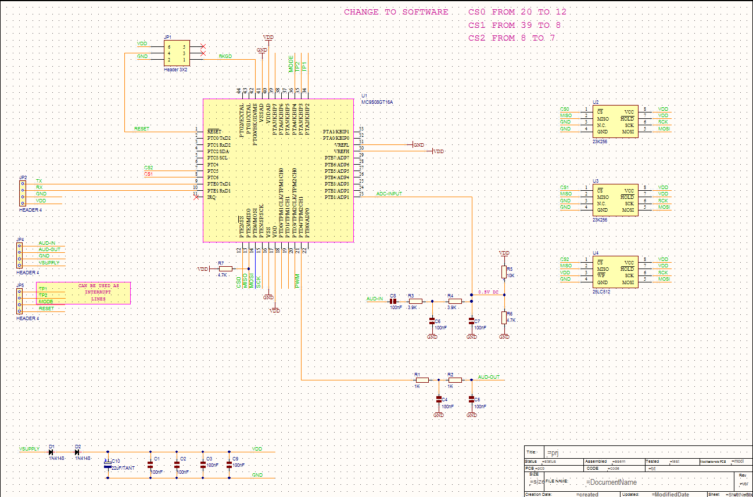This screenshot has height=497, width=753.
Task: Select diode D1 1N4148
Action: (52, 452)
